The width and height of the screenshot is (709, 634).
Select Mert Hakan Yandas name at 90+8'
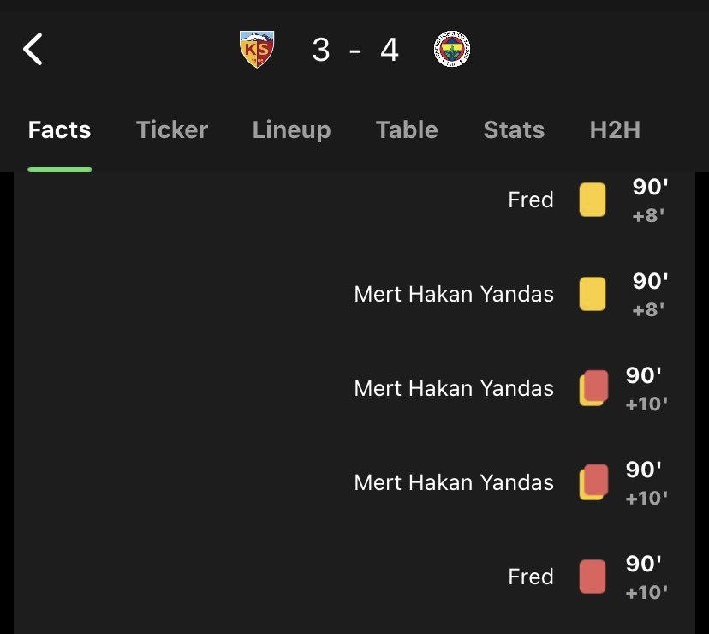point(454,294)
